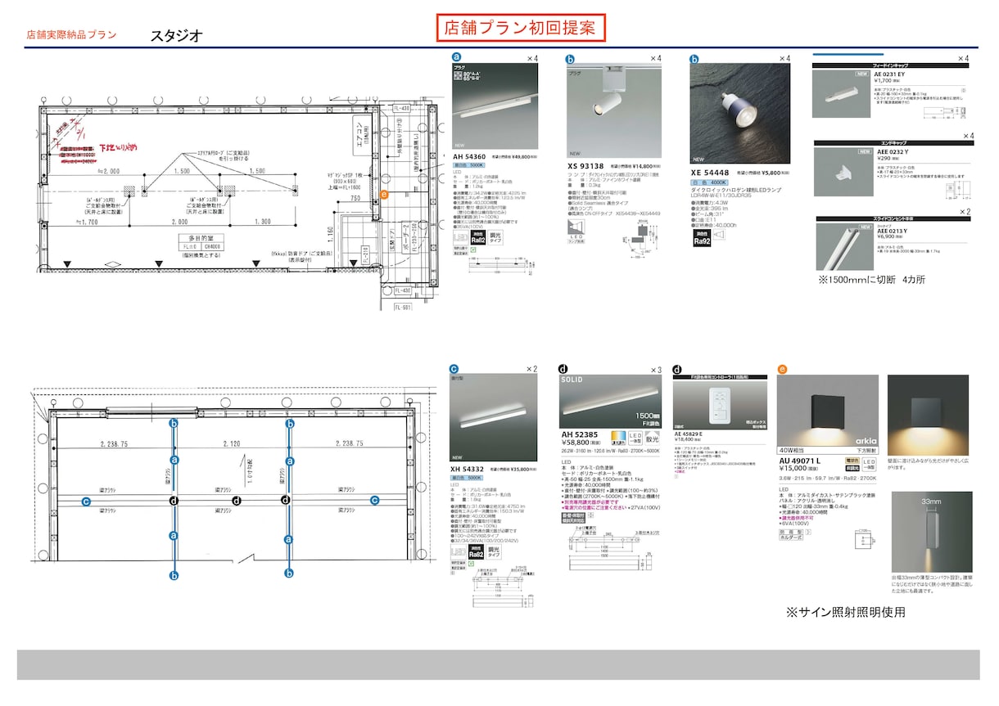Click the orange 'e' marker on the upper floor plan
999x706 pixels.
click(x=385, y=195)
